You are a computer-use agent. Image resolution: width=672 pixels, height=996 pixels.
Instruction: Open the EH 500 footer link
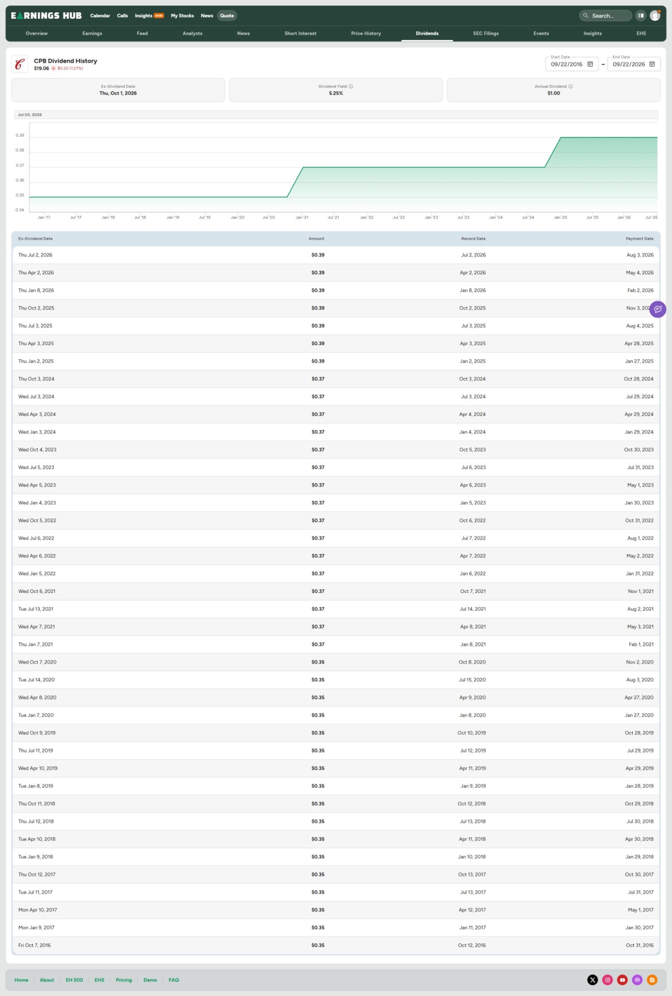pyautogui.click(x=74, y=980)
